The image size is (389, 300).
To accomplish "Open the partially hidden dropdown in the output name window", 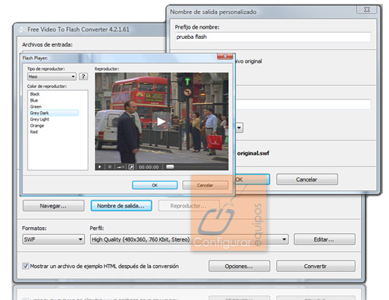I will pos(239,127).
